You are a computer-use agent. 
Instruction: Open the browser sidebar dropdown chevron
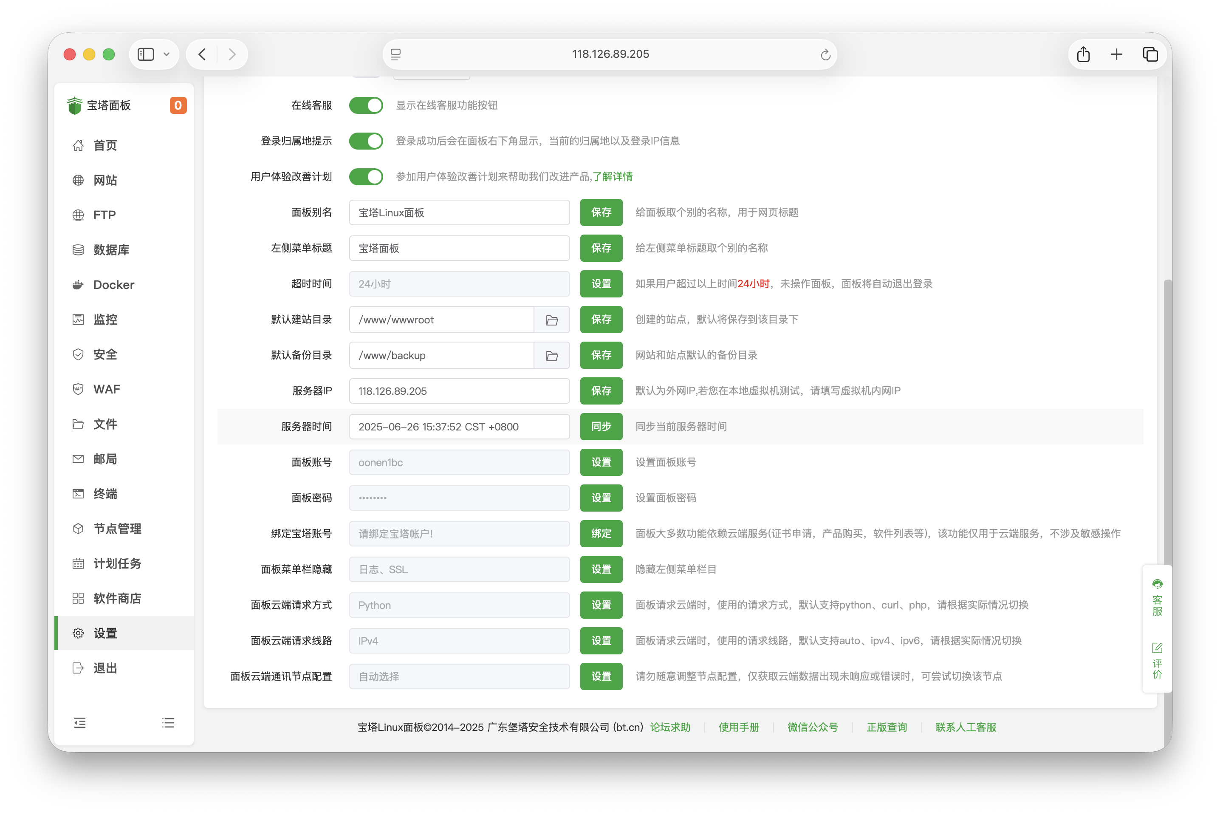[x=166, y=54]
